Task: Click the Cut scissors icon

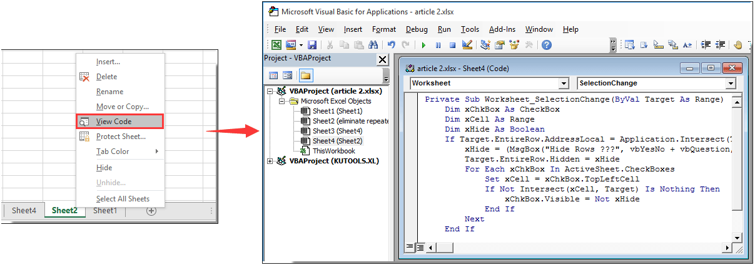Action: point(330,45)
